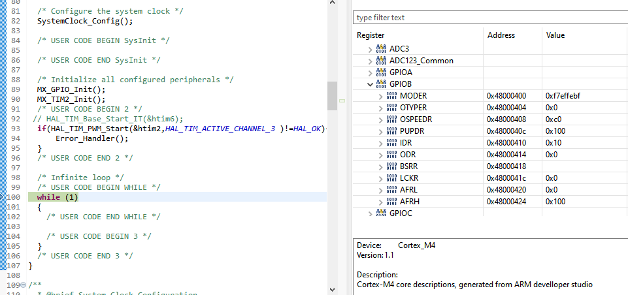The image size is (628, 295).
Task: Click the editor vertical scrollbar thumb
Action: point(333,96)
